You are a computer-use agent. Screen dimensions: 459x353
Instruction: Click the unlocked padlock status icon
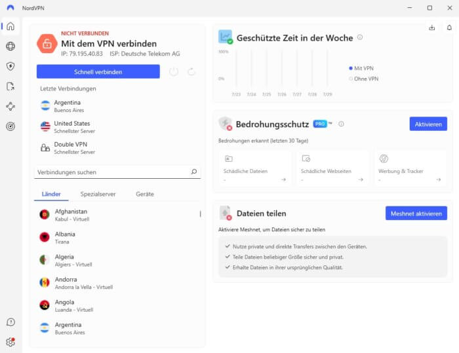click(47, 44)
